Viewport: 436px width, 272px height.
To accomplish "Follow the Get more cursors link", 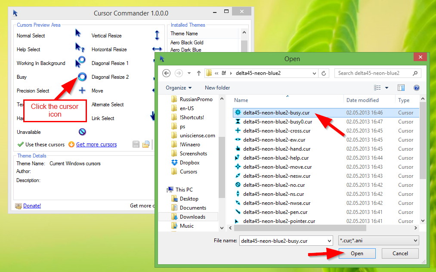I will coord(96,144).
